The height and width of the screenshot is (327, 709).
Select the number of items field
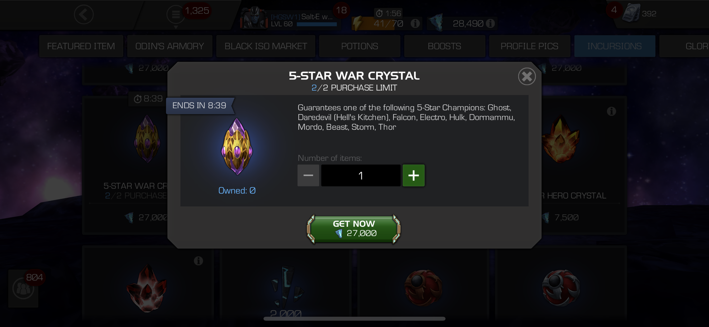(361, 175)
